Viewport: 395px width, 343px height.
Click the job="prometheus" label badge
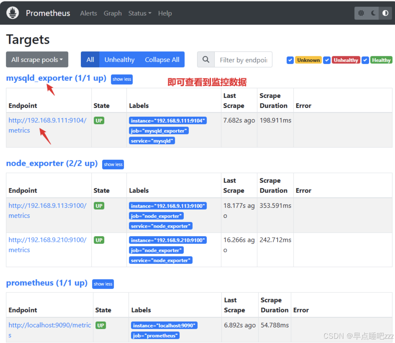pyautogui.click(x=155, y=336)
